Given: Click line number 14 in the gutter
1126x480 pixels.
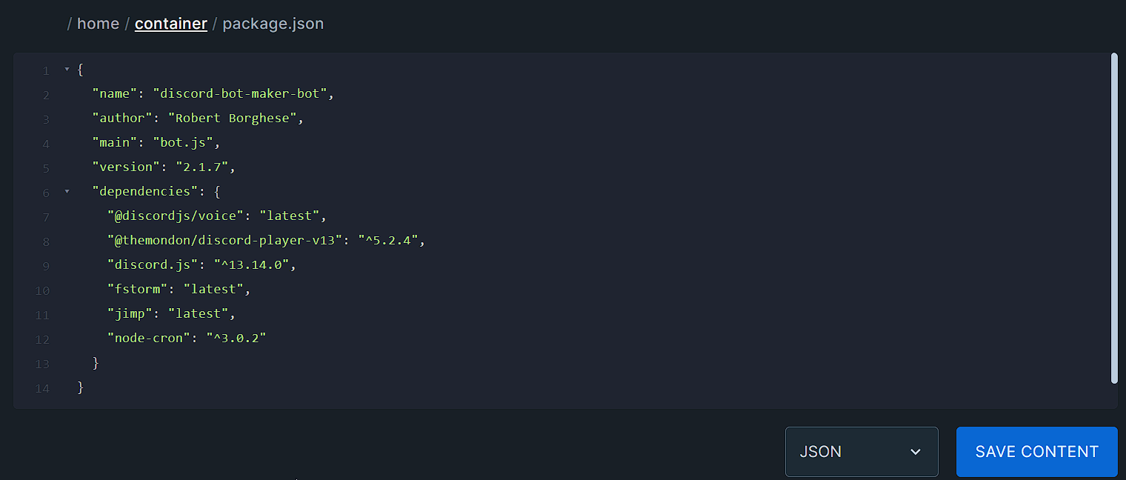Looking at the screenshot, I should pos(42,388).
